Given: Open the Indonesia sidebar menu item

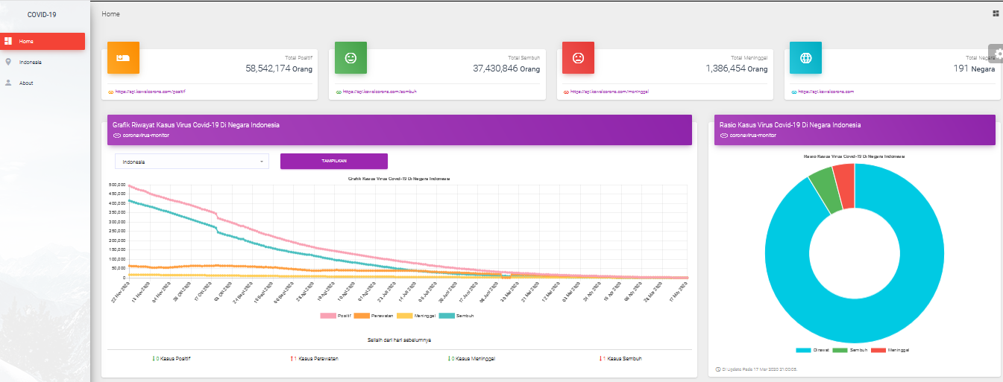Looking at the screenshot, I should click(x=31, y=63).
